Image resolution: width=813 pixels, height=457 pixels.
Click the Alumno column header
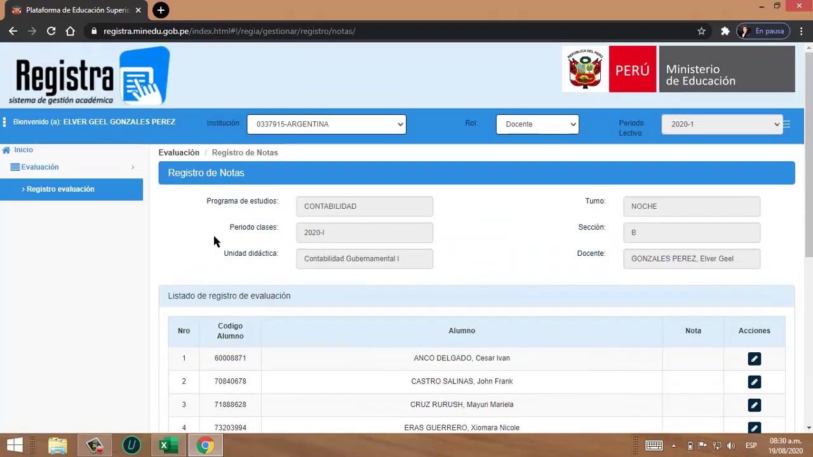462,331
